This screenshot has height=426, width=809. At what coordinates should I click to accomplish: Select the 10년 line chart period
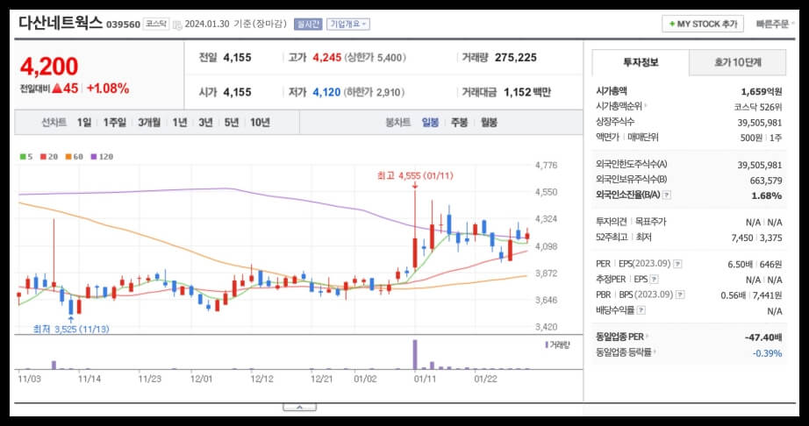260,123
